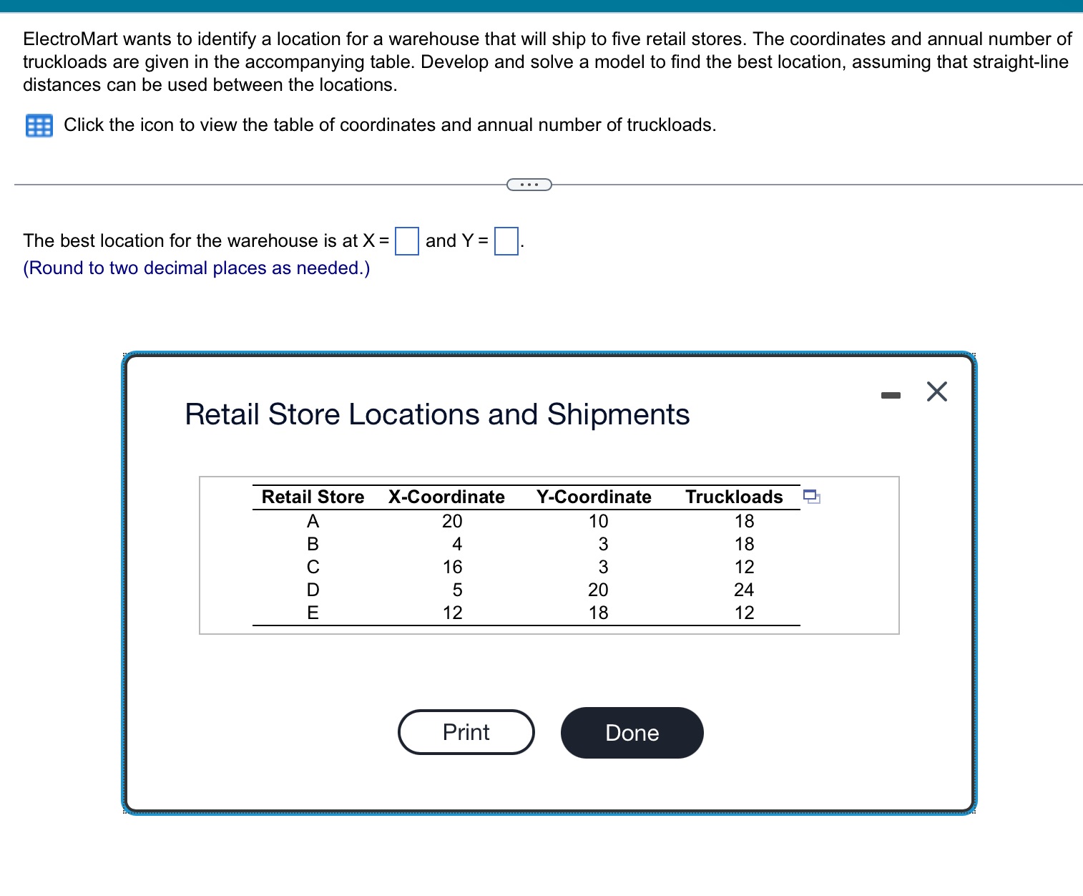
Task: Close the Retail Store Locations dialog
Action: coord(936,392)
